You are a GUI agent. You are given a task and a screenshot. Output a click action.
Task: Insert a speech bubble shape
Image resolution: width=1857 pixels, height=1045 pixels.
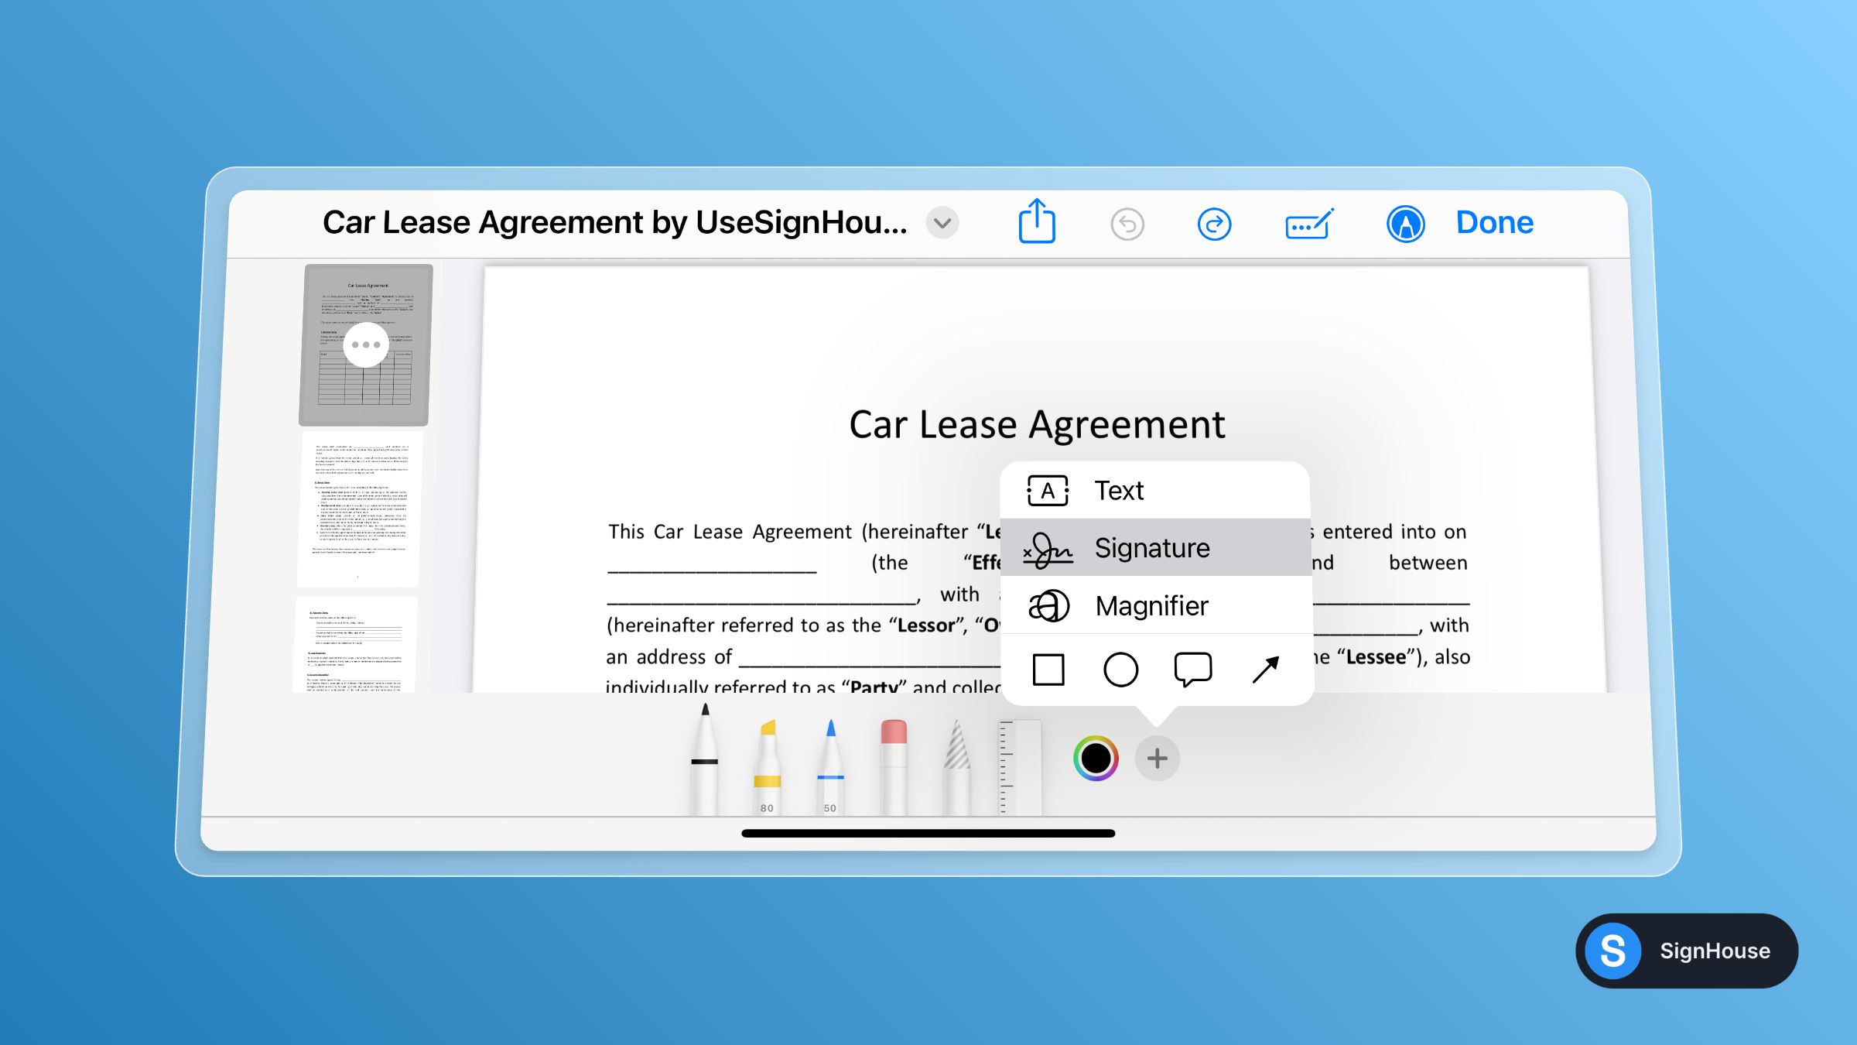click(1192, 670)
